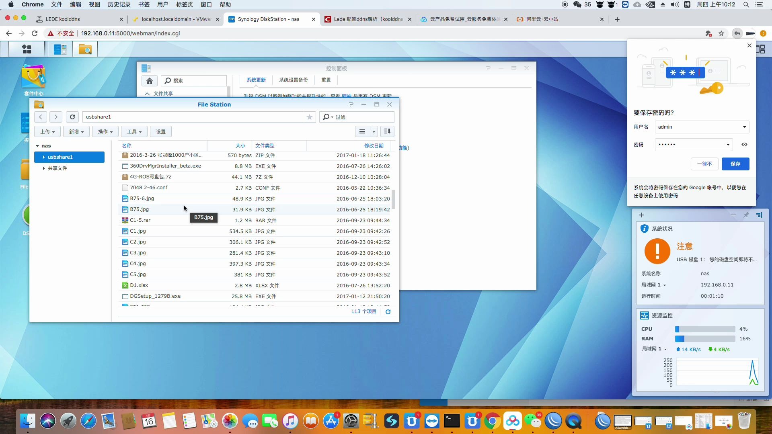This screenshot has width=772, height=434.
Task: Open a new Chrome tab
Action: coord(617,19)
